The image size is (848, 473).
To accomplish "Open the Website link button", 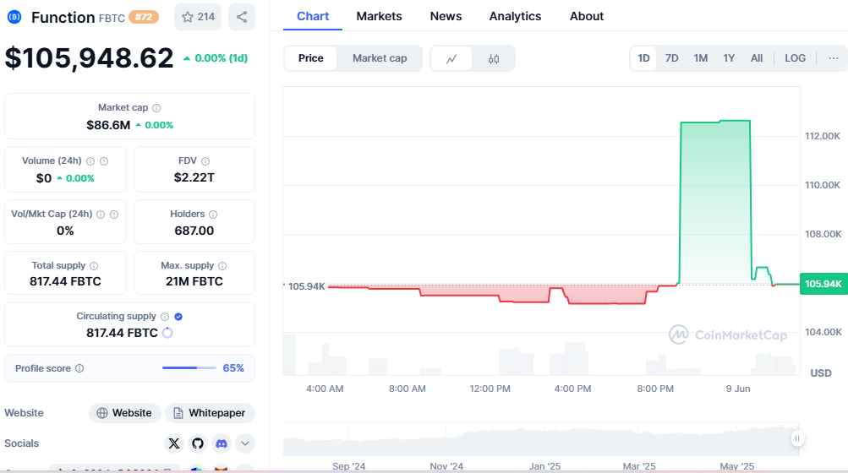I will pyautogui.click(x=125, y=413).
